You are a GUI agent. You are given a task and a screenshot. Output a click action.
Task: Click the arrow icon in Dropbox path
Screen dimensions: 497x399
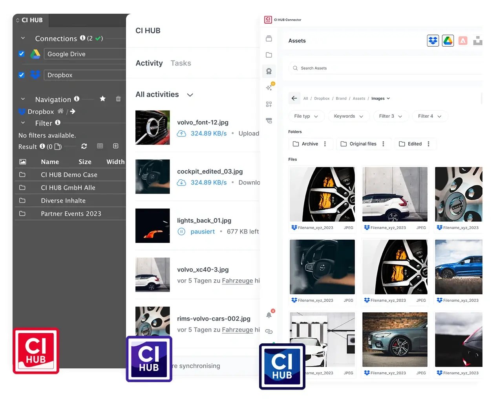click(x=73, y=111)
